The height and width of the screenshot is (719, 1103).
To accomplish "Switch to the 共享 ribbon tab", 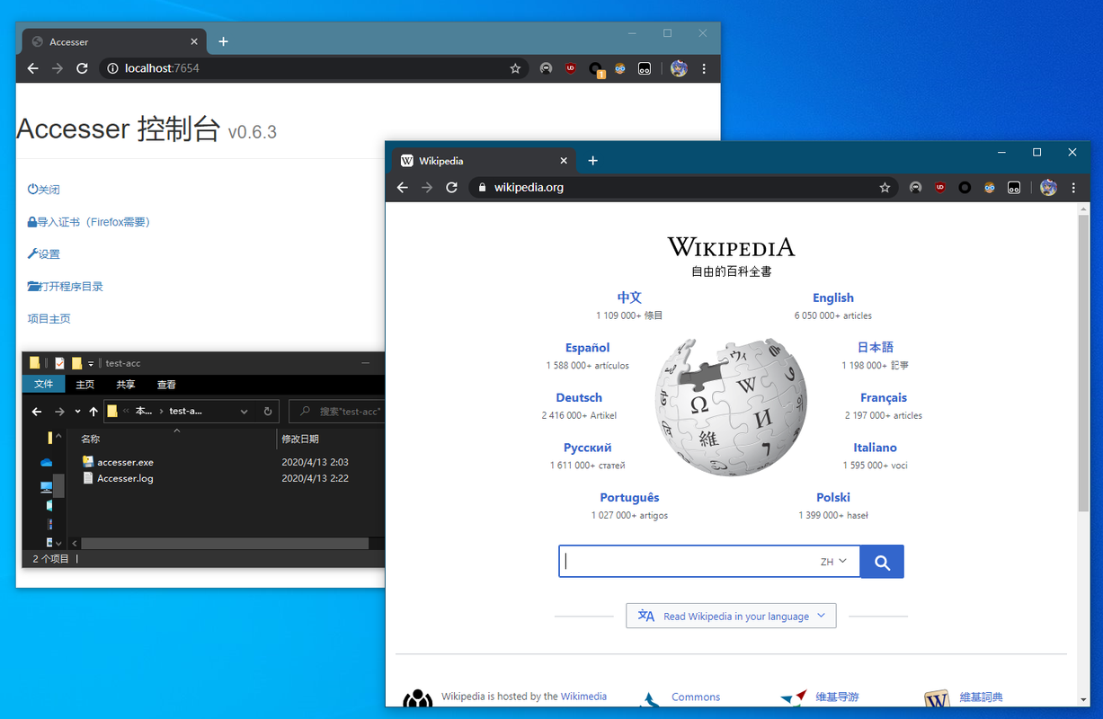I will [x=126, y=385].
